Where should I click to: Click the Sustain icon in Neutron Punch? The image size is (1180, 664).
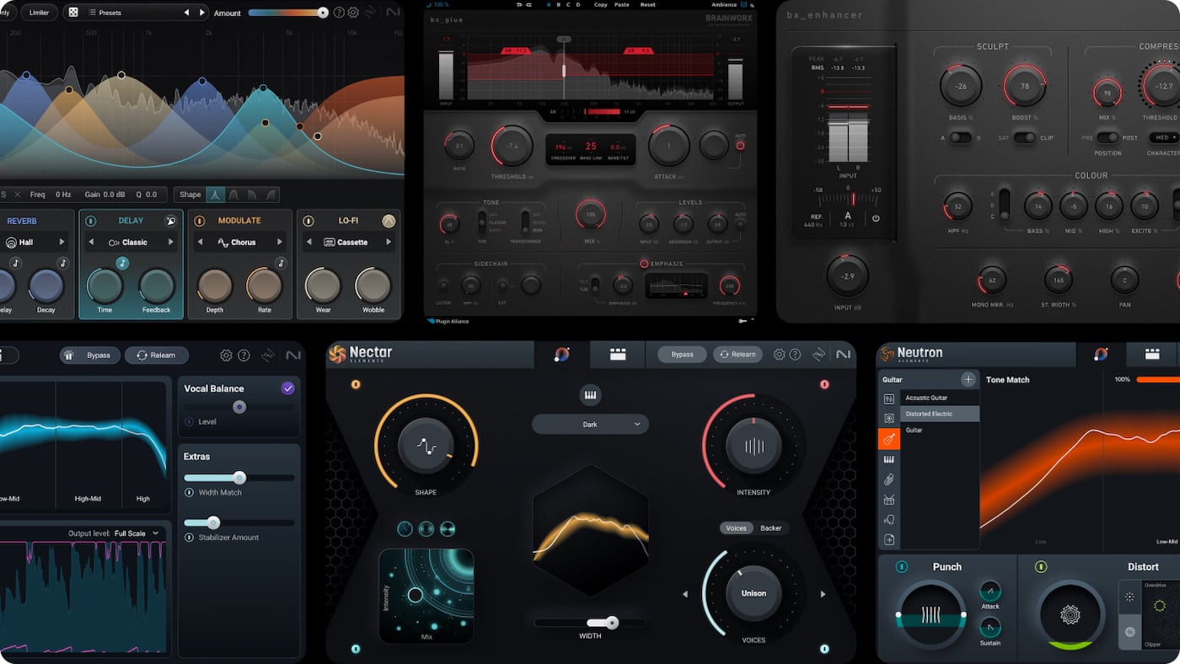coord(990,628)
